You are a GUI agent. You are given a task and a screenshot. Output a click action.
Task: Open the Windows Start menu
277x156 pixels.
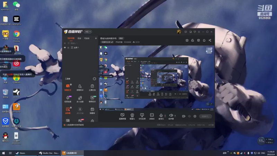(3, 153)
